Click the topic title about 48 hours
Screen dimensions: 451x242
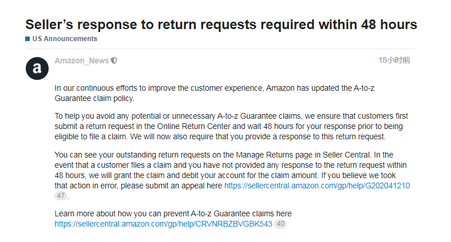point(221,25)
